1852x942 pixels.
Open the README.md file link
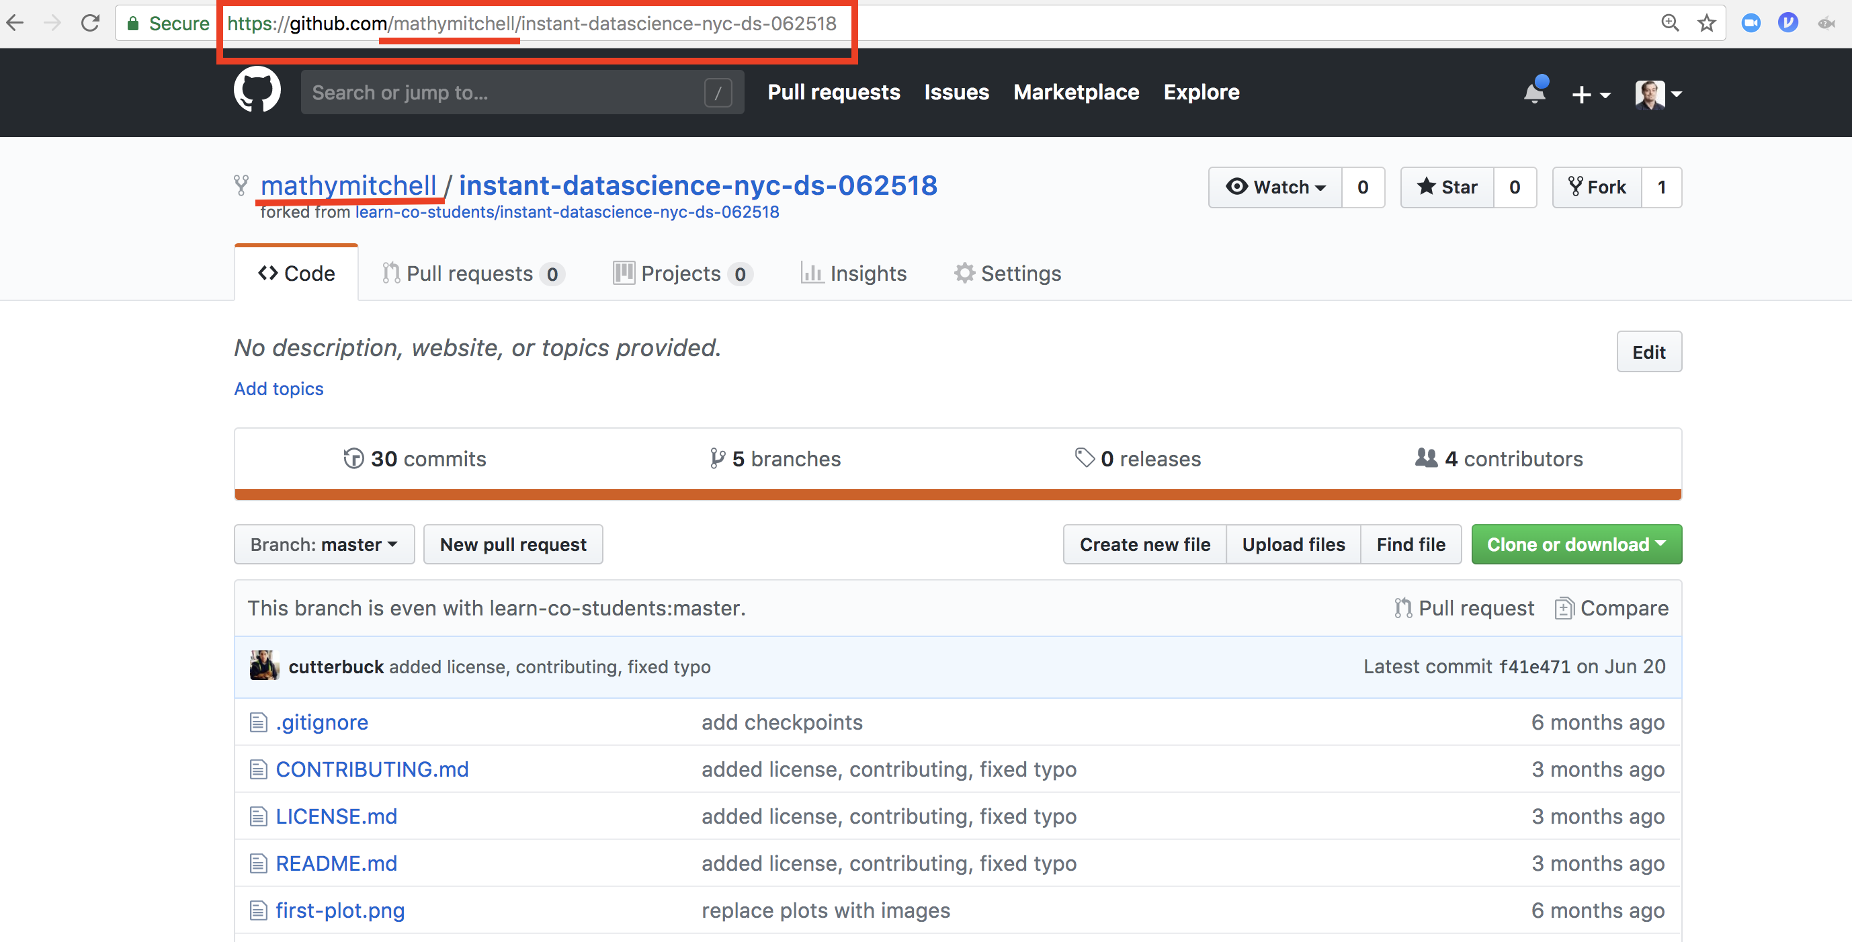[336, 863]
